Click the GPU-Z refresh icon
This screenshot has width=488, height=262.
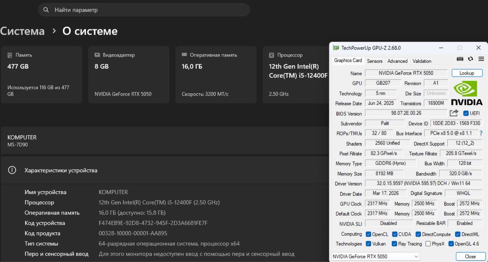470,59
